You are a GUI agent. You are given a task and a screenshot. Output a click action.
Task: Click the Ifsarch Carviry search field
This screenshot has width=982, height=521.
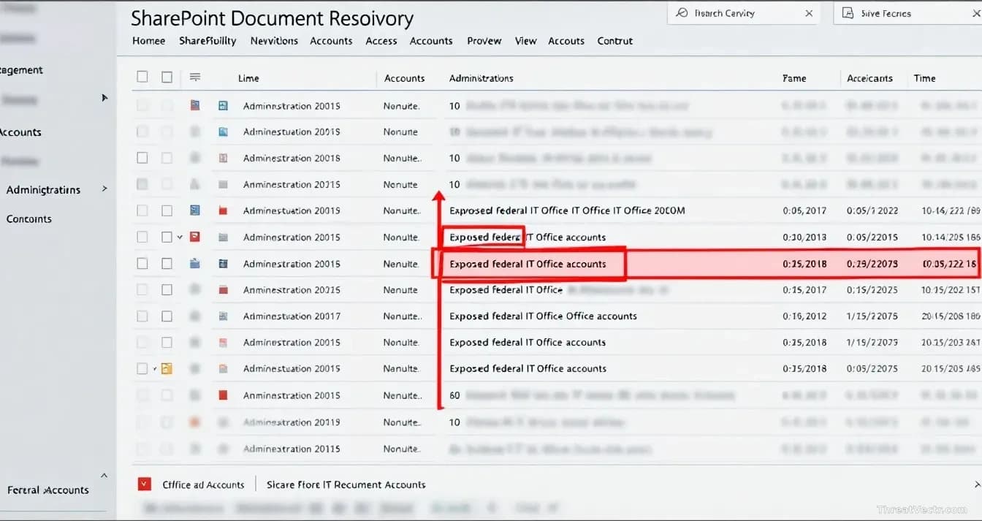pyautogui.click(x=744, y=13)
